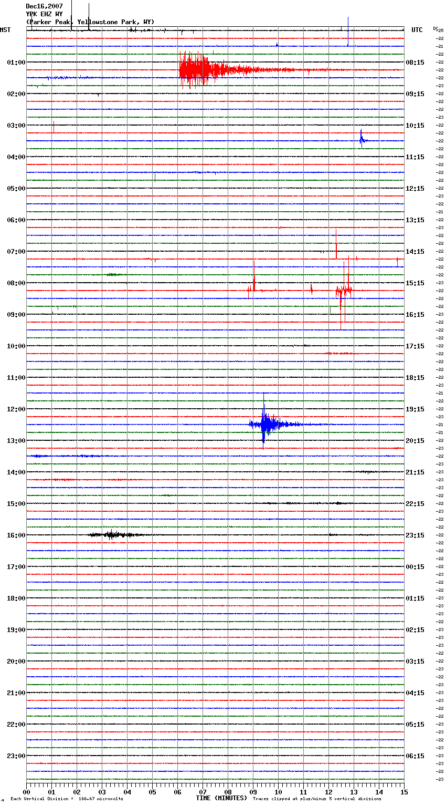Click the "21:00" MST hour label

point(16,693)
